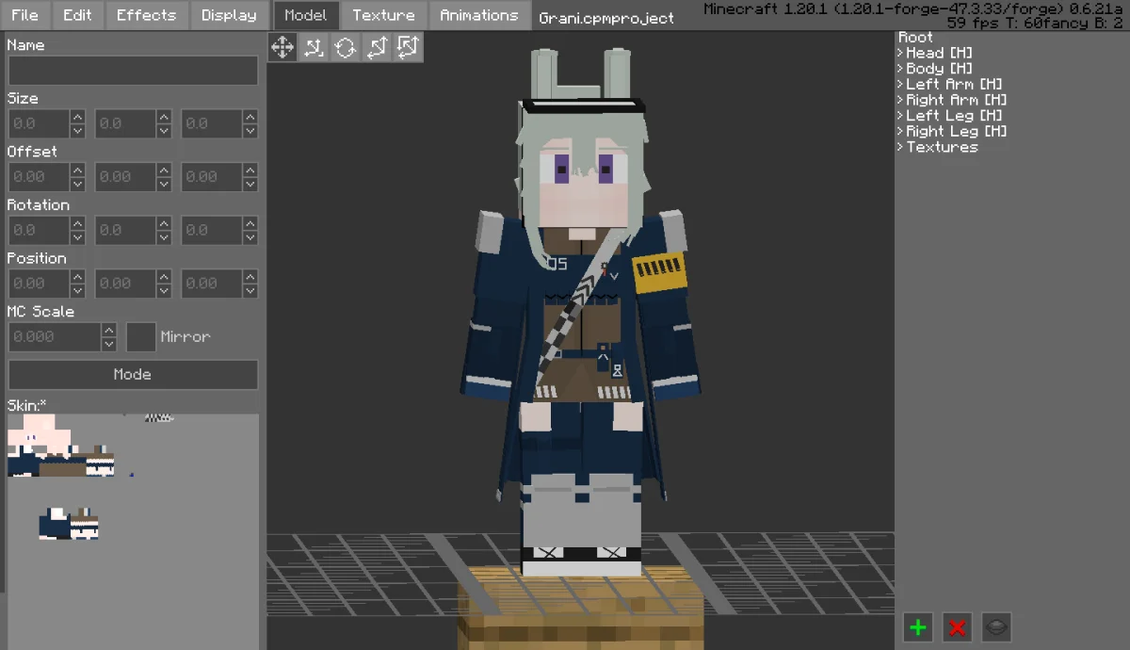Increase MC Scale using up arrow

[x=109, y=330]
